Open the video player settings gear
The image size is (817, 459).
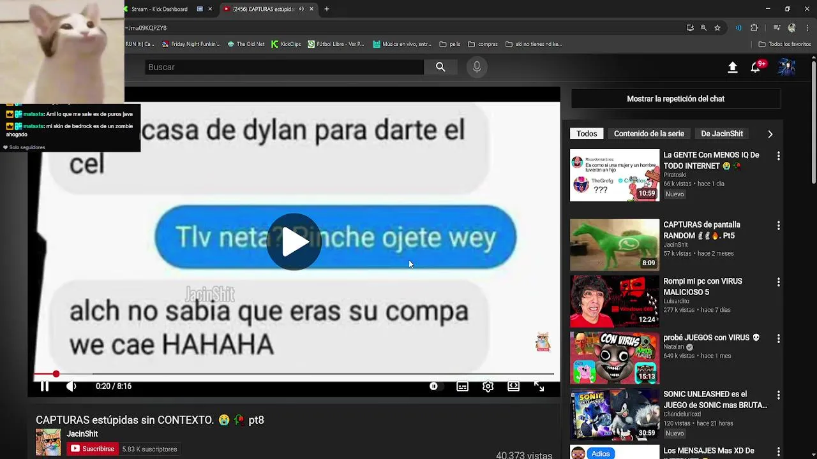point(488,386)
